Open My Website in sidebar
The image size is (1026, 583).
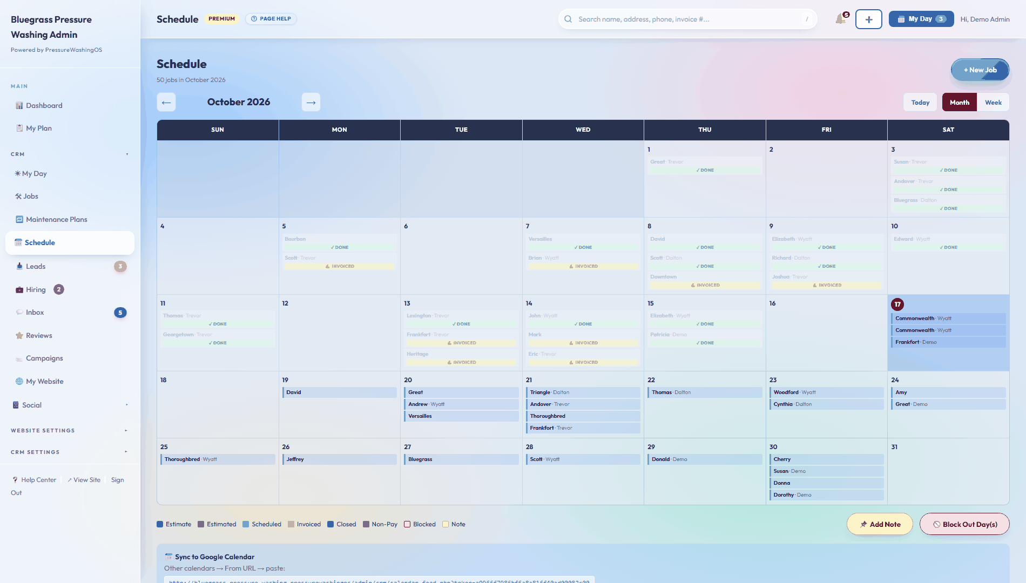point(70,381)
